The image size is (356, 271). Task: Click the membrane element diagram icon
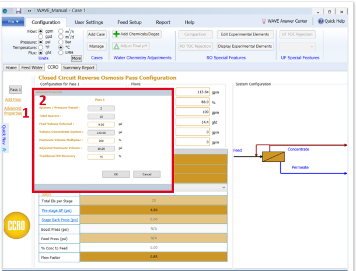pyautogui.click(x=273, y=157)
